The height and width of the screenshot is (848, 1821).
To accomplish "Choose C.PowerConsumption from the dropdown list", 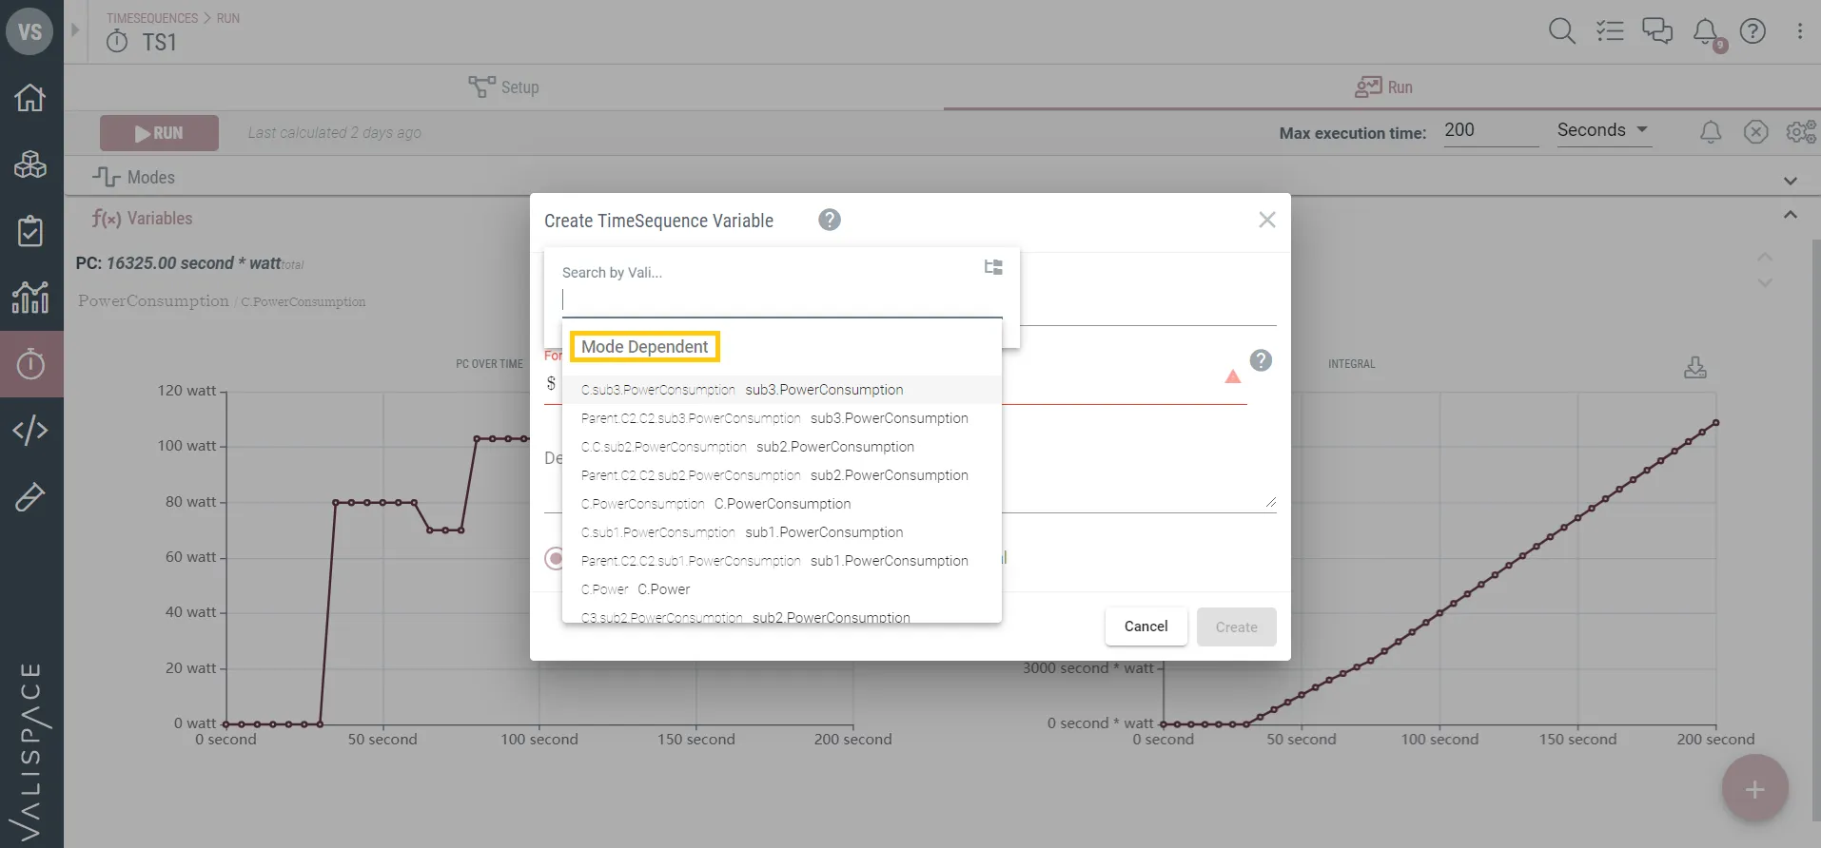I will click(782, 504).
